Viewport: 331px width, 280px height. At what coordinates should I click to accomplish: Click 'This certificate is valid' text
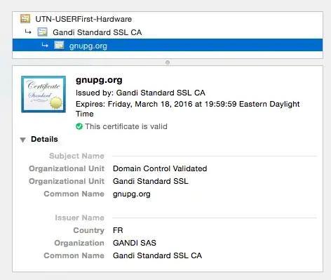(x=126, y=126)
